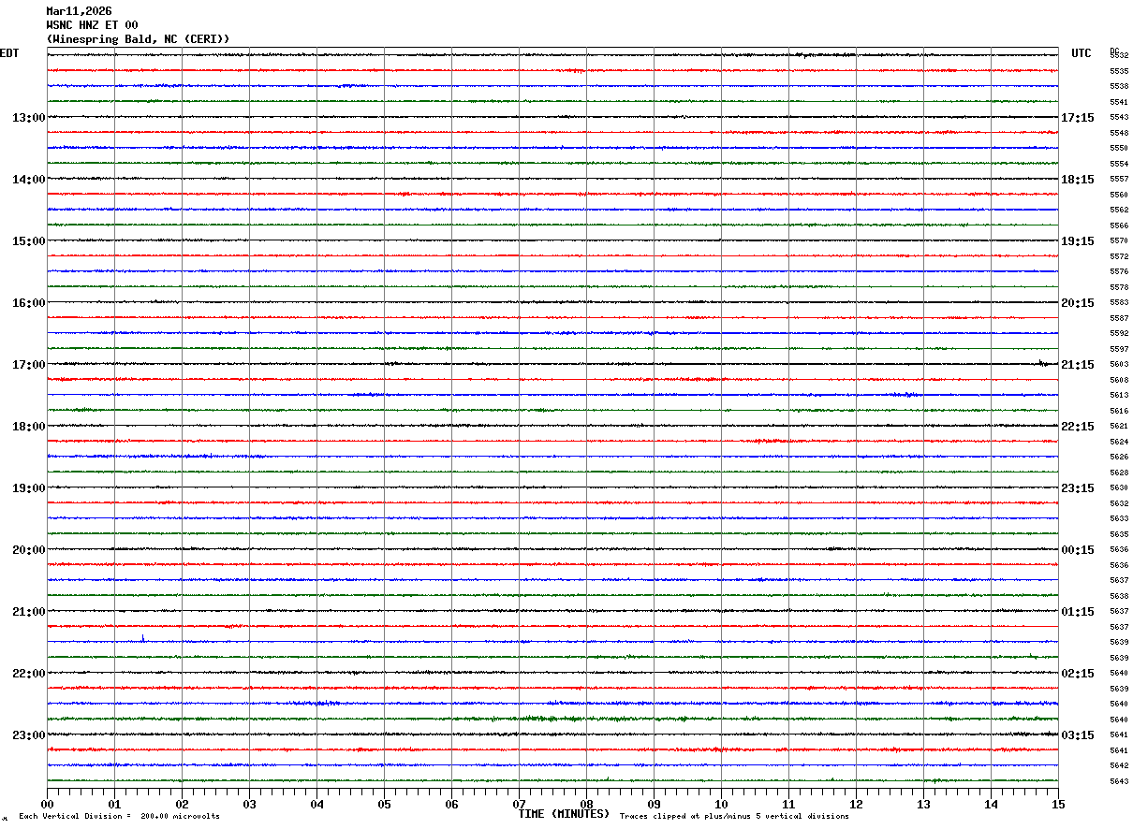
Task: Click the Mar11,2026 date header
Action: pyautogui.click(x=79, y=11)
